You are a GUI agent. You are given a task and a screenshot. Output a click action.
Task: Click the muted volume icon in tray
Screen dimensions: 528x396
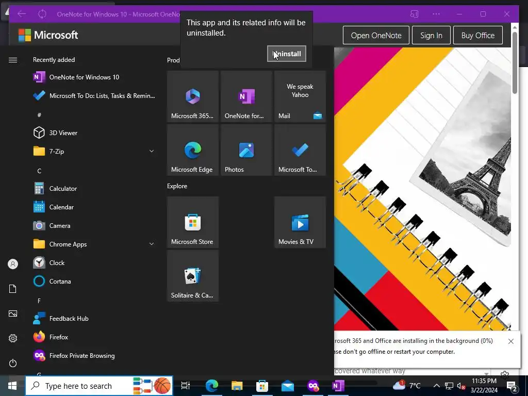pyautogui.click(x=461, y=386)
